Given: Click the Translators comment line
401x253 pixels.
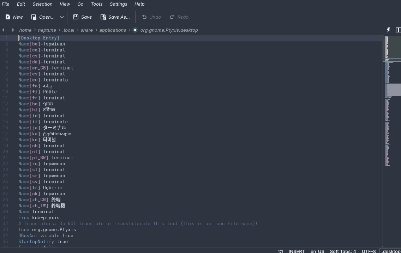Looking at the screenshot, I should [x=138, y=224].
